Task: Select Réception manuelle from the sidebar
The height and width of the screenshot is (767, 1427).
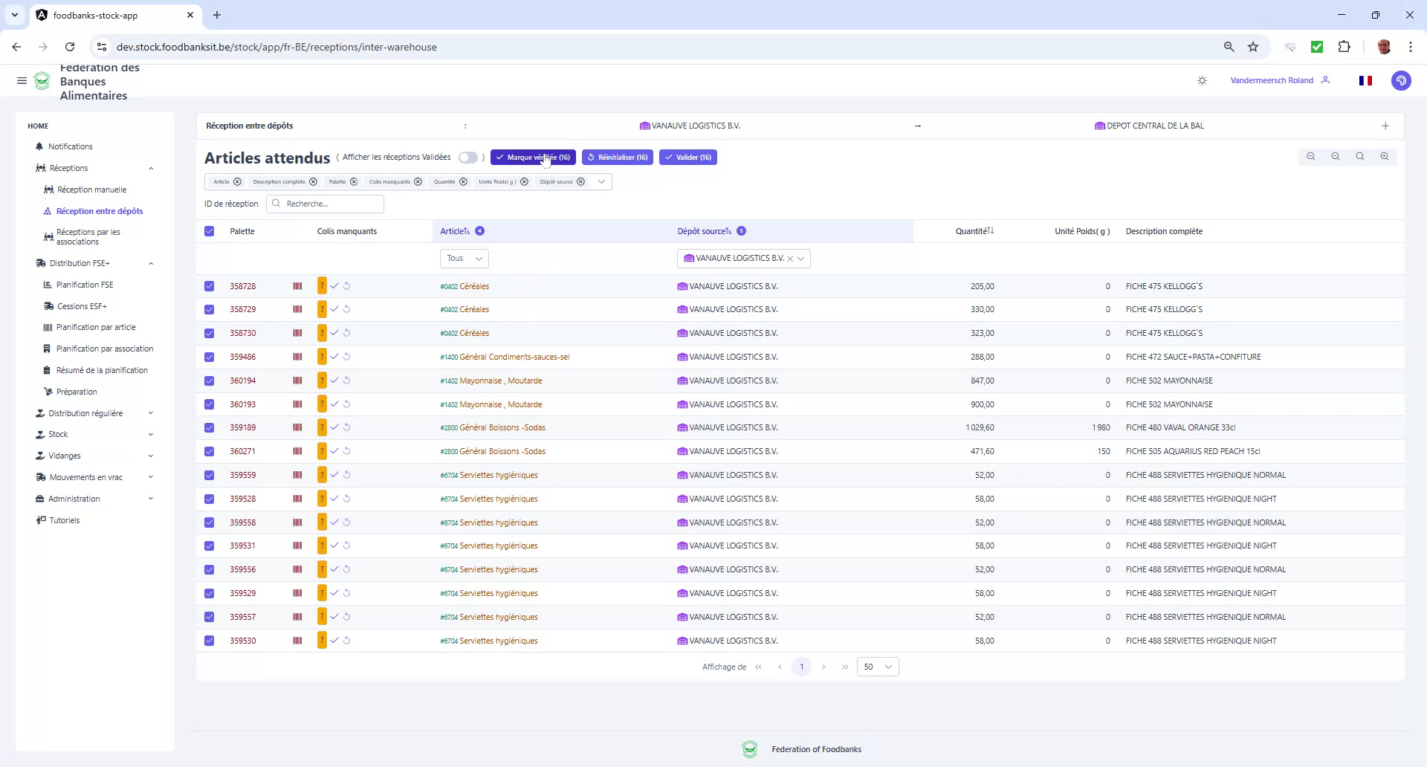Action: click(x=91, y=190)
